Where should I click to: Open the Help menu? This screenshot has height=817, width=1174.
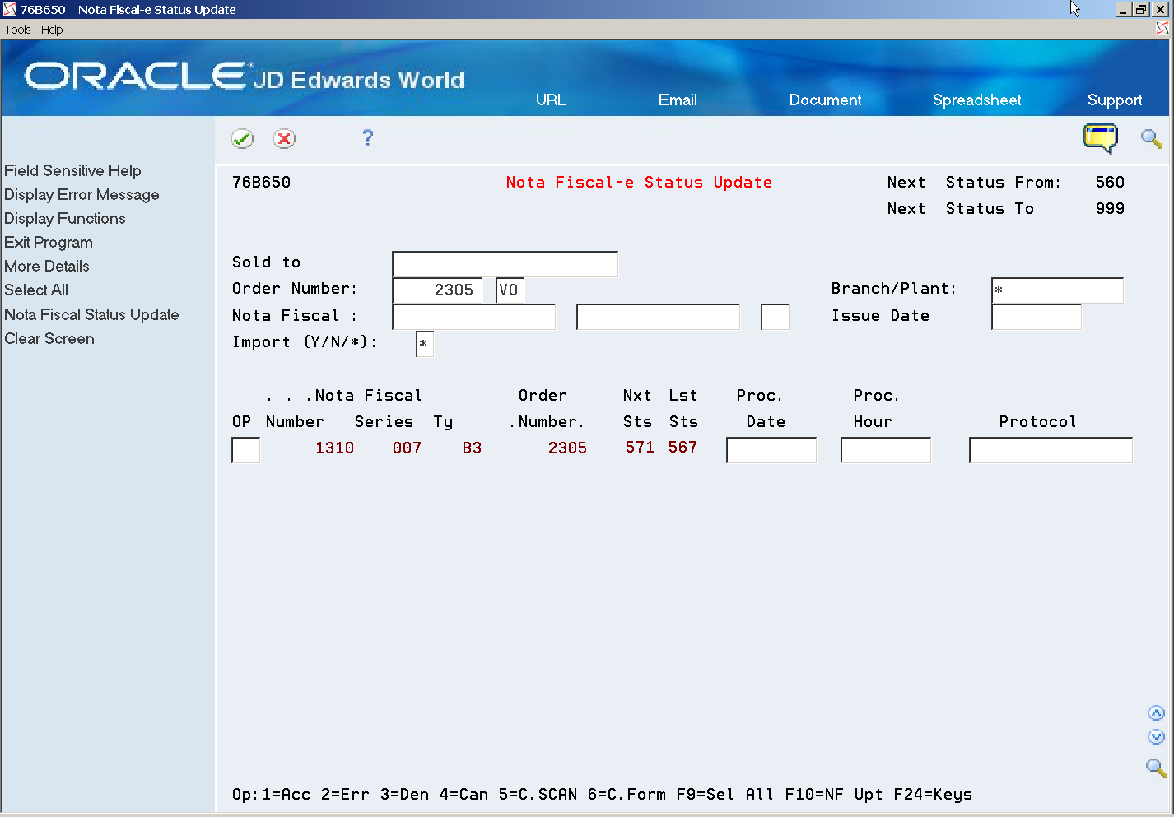(x=52, y=30)
